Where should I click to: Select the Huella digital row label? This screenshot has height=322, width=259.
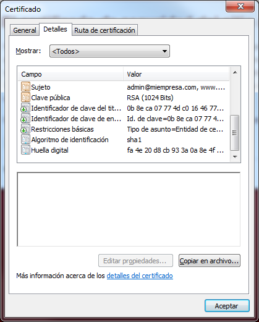(49, 150)
